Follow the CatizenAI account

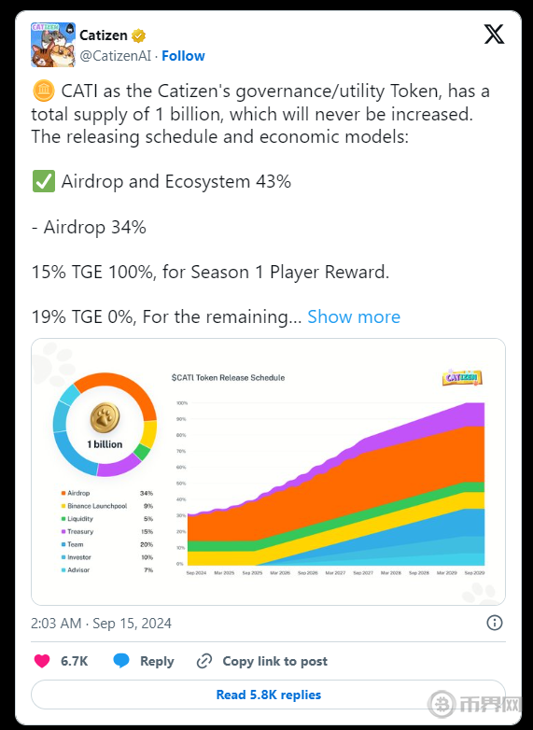[183, 56]
